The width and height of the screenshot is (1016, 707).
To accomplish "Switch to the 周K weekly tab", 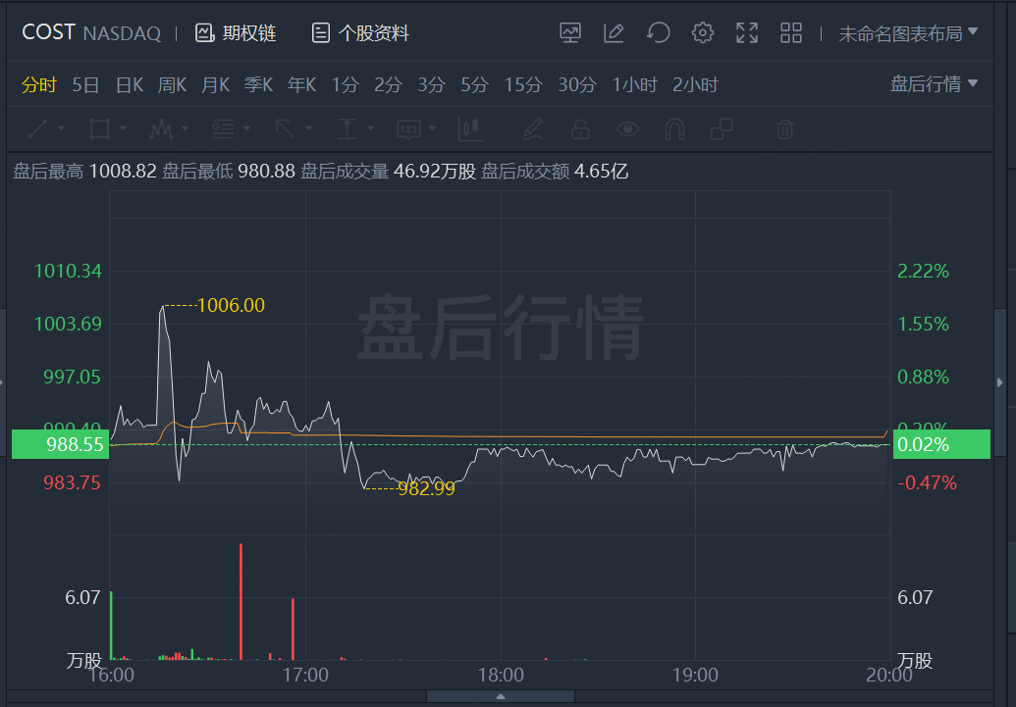I will point(172,84).
